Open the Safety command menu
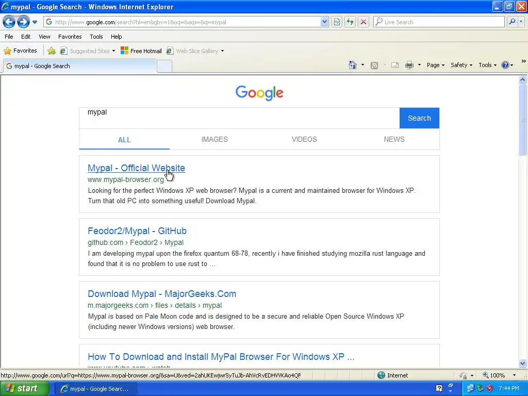 461,65
